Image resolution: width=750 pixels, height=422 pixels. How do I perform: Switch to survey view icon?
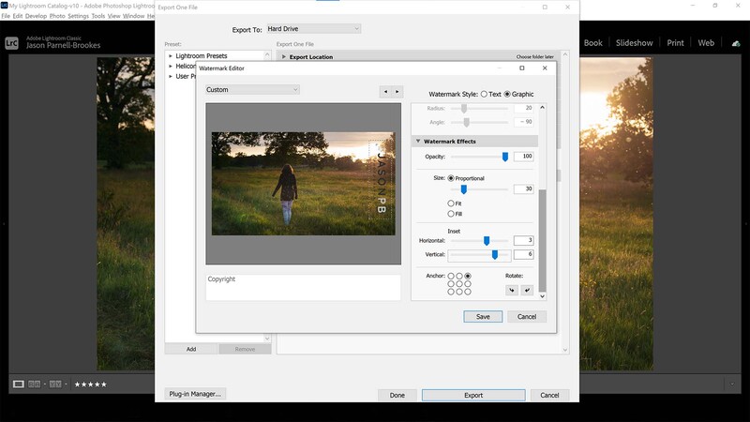click(x=55, y=384)
